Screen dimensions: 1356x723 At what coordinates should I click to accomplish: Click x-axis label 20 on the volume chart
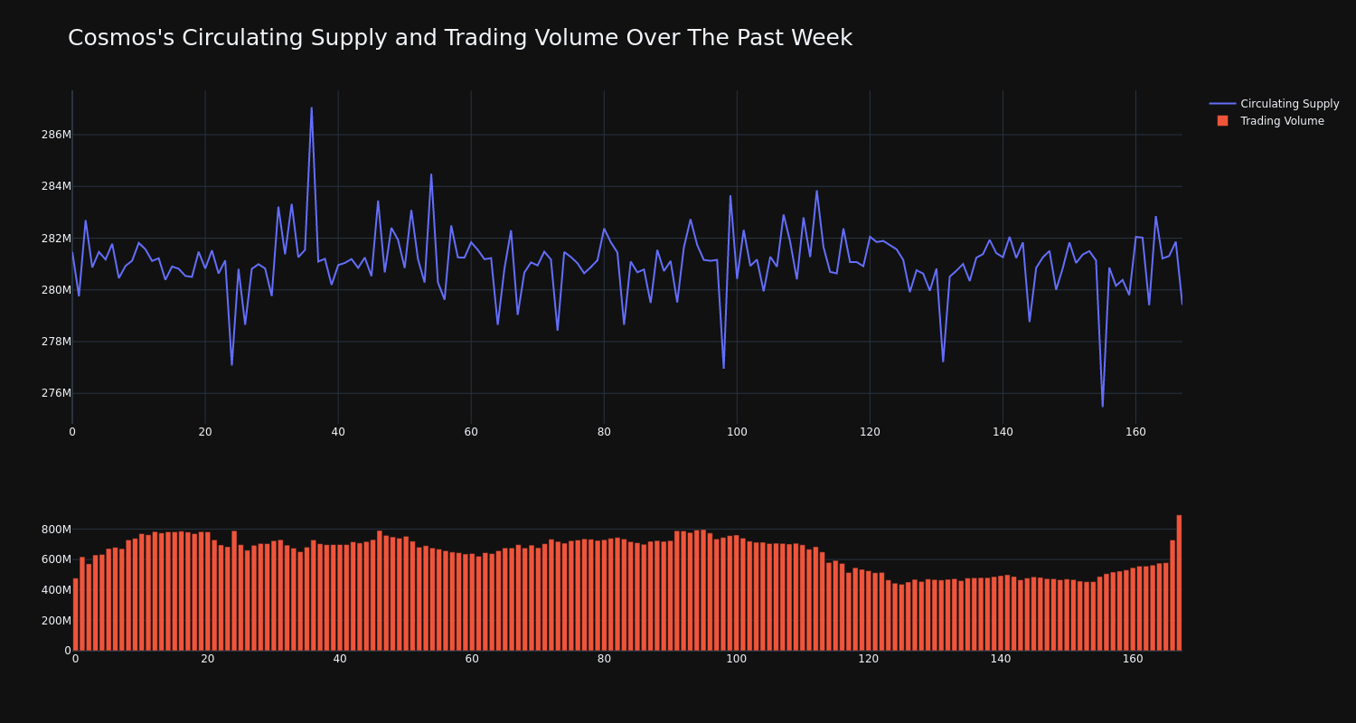208,659
